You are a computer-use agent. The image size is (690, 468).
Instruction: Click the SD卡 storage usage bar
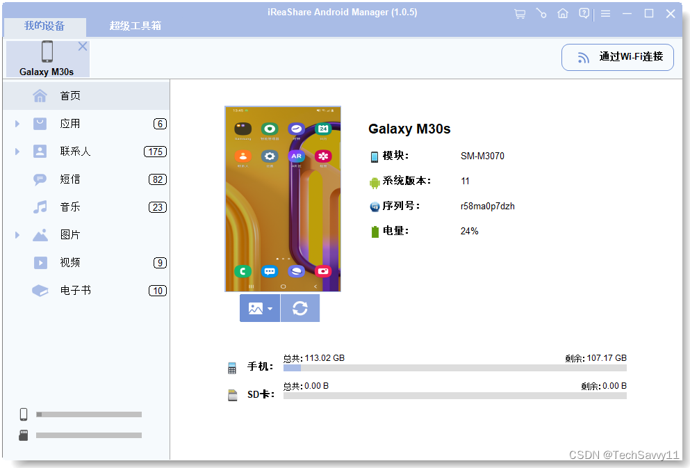click(x=455, y=396)
